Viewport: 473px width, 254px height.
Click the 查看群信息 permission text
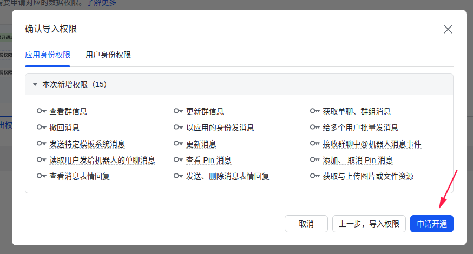pos(68,111)
